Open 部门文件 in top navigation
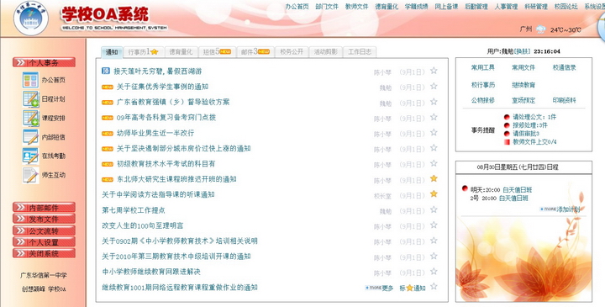Image resolution: width=605 pixels, height=307 pixels. click(x=327, y=7)
